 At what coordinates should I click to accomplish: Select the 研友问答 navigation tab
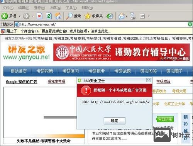(x=149, y=71)
